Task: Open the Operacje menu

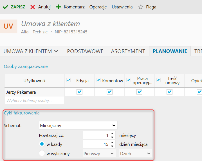Action: 98,7
